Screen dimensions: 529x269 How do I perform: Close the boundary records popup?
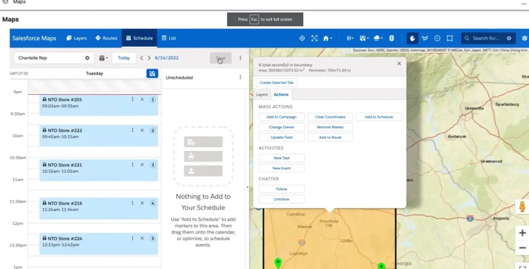[399, 64]
